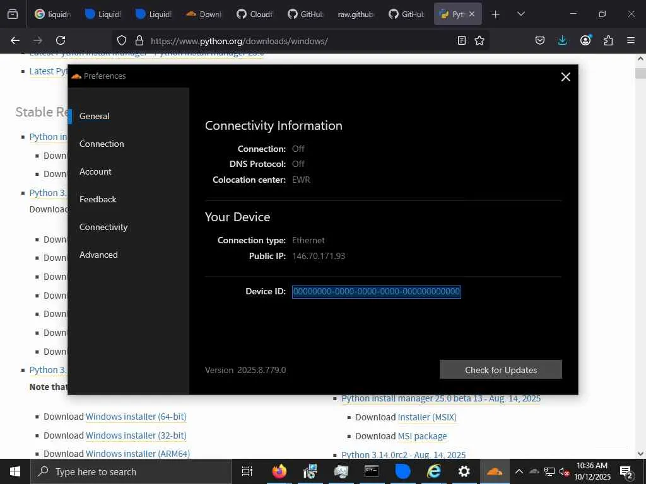Click the network tray icon
Screen dimensions: 646x484
click(x=549, y=471)
